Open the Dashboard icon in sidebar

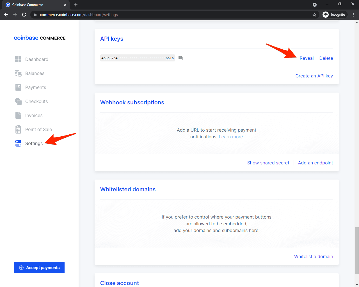[18, 59]
